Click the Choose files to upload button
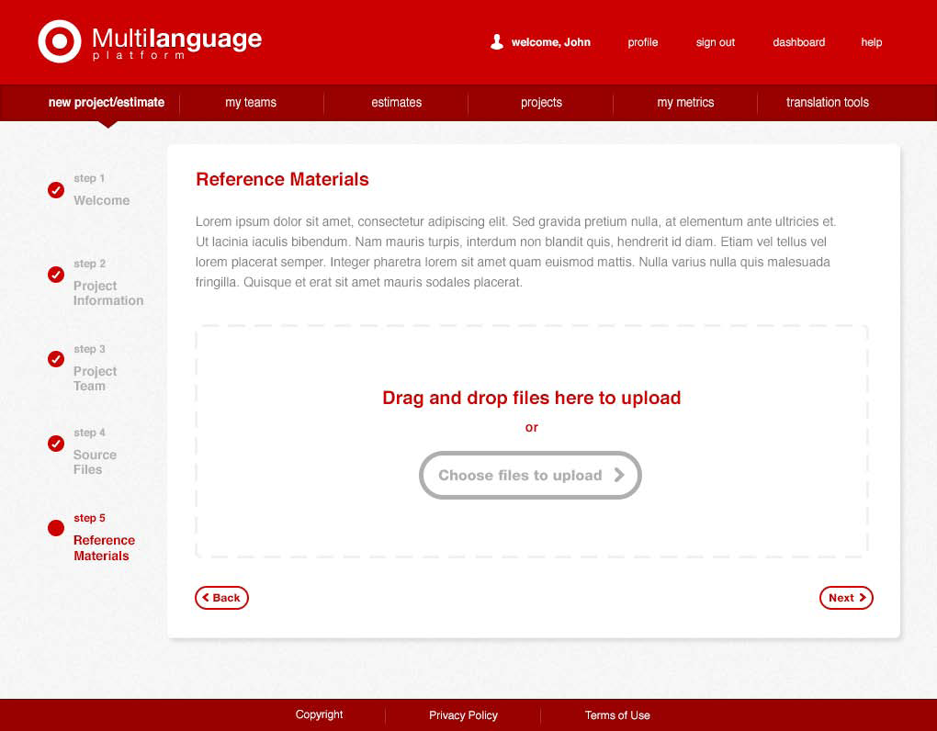The height and width of the screenshot is (731, 937). (x=530, y=476)
